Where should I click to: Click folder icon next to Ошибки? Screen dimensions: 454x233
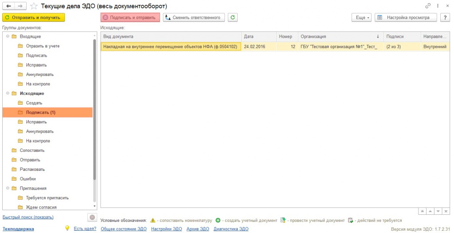pyautogui.click(x=14, y=179)
